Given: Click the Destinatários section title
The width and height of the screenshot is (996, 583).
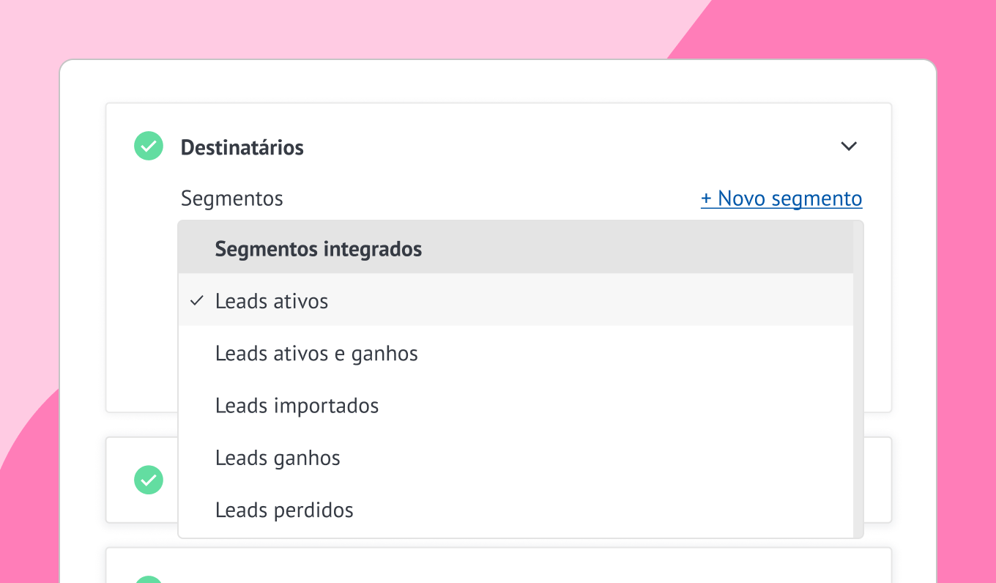Looking at the screenshot, I should point(242,147).
